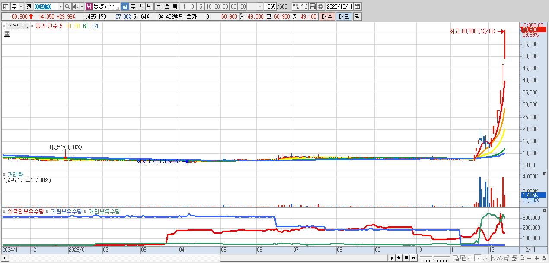The width and height of the screenshot is (549, 263).
Task: Click the magnifier zoom icon in bottom bar
Action: [522, 258]
